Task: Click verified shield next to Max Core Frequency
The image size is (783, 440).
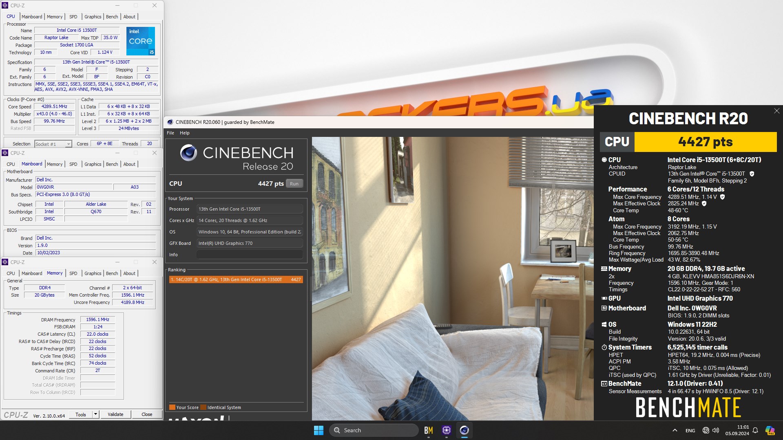Action: (x=722, y=197)
